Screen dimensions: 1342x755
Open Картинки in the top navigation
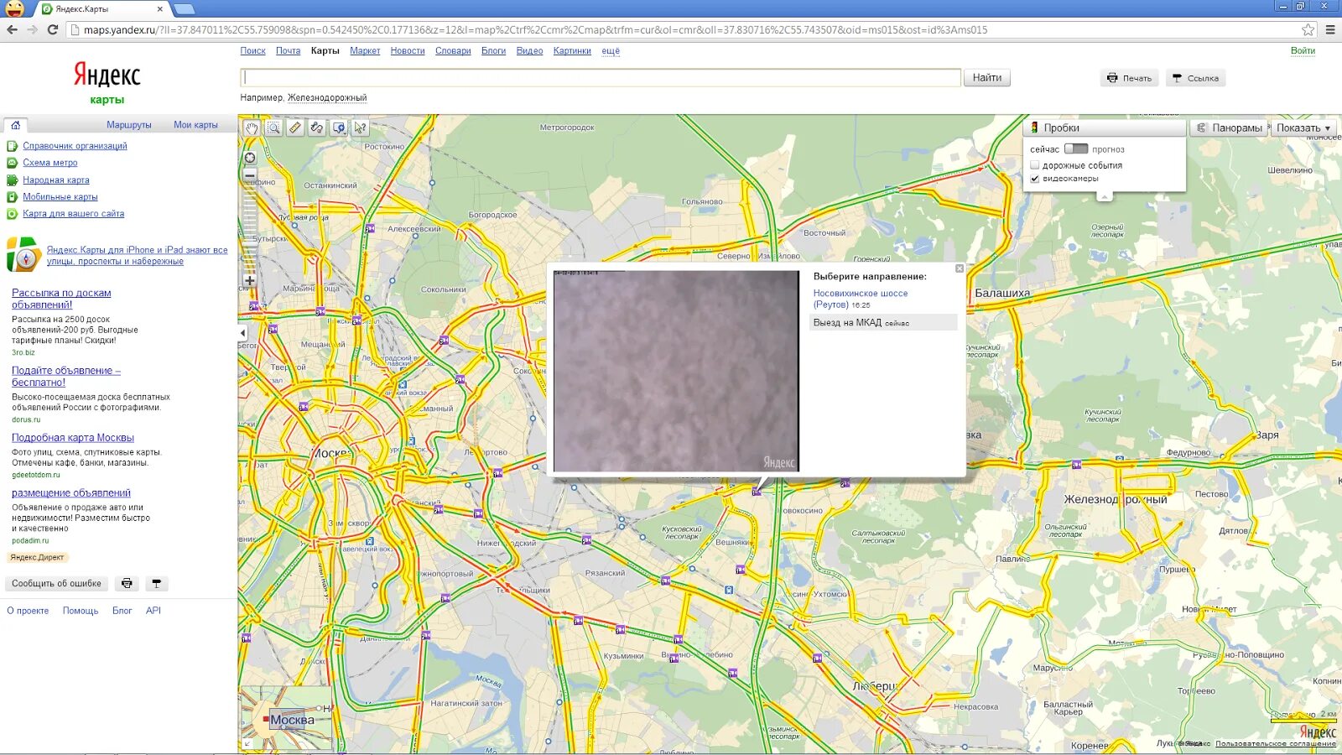coord(572,51)
